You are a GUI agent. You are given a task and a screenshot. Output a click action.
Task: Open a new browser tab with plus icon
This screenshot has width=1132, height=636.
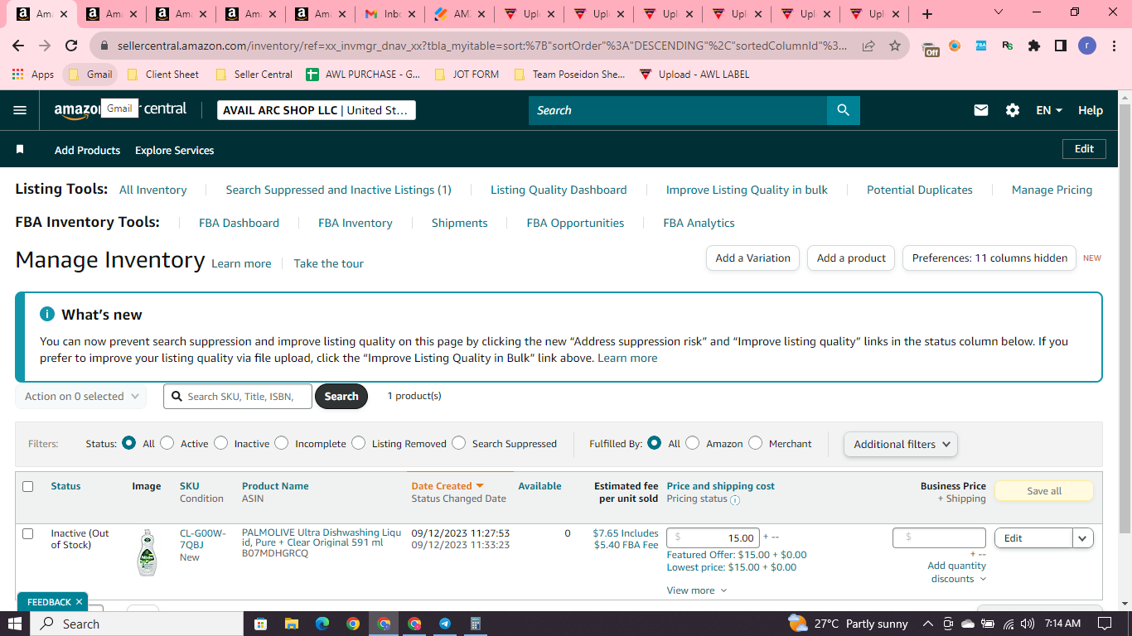(927, 14)
